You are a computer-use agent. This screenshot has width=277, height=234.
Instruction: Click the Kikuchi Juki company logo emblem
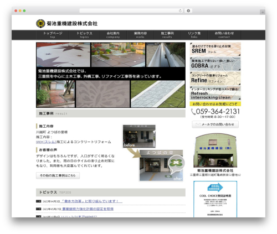click(40, 24)
